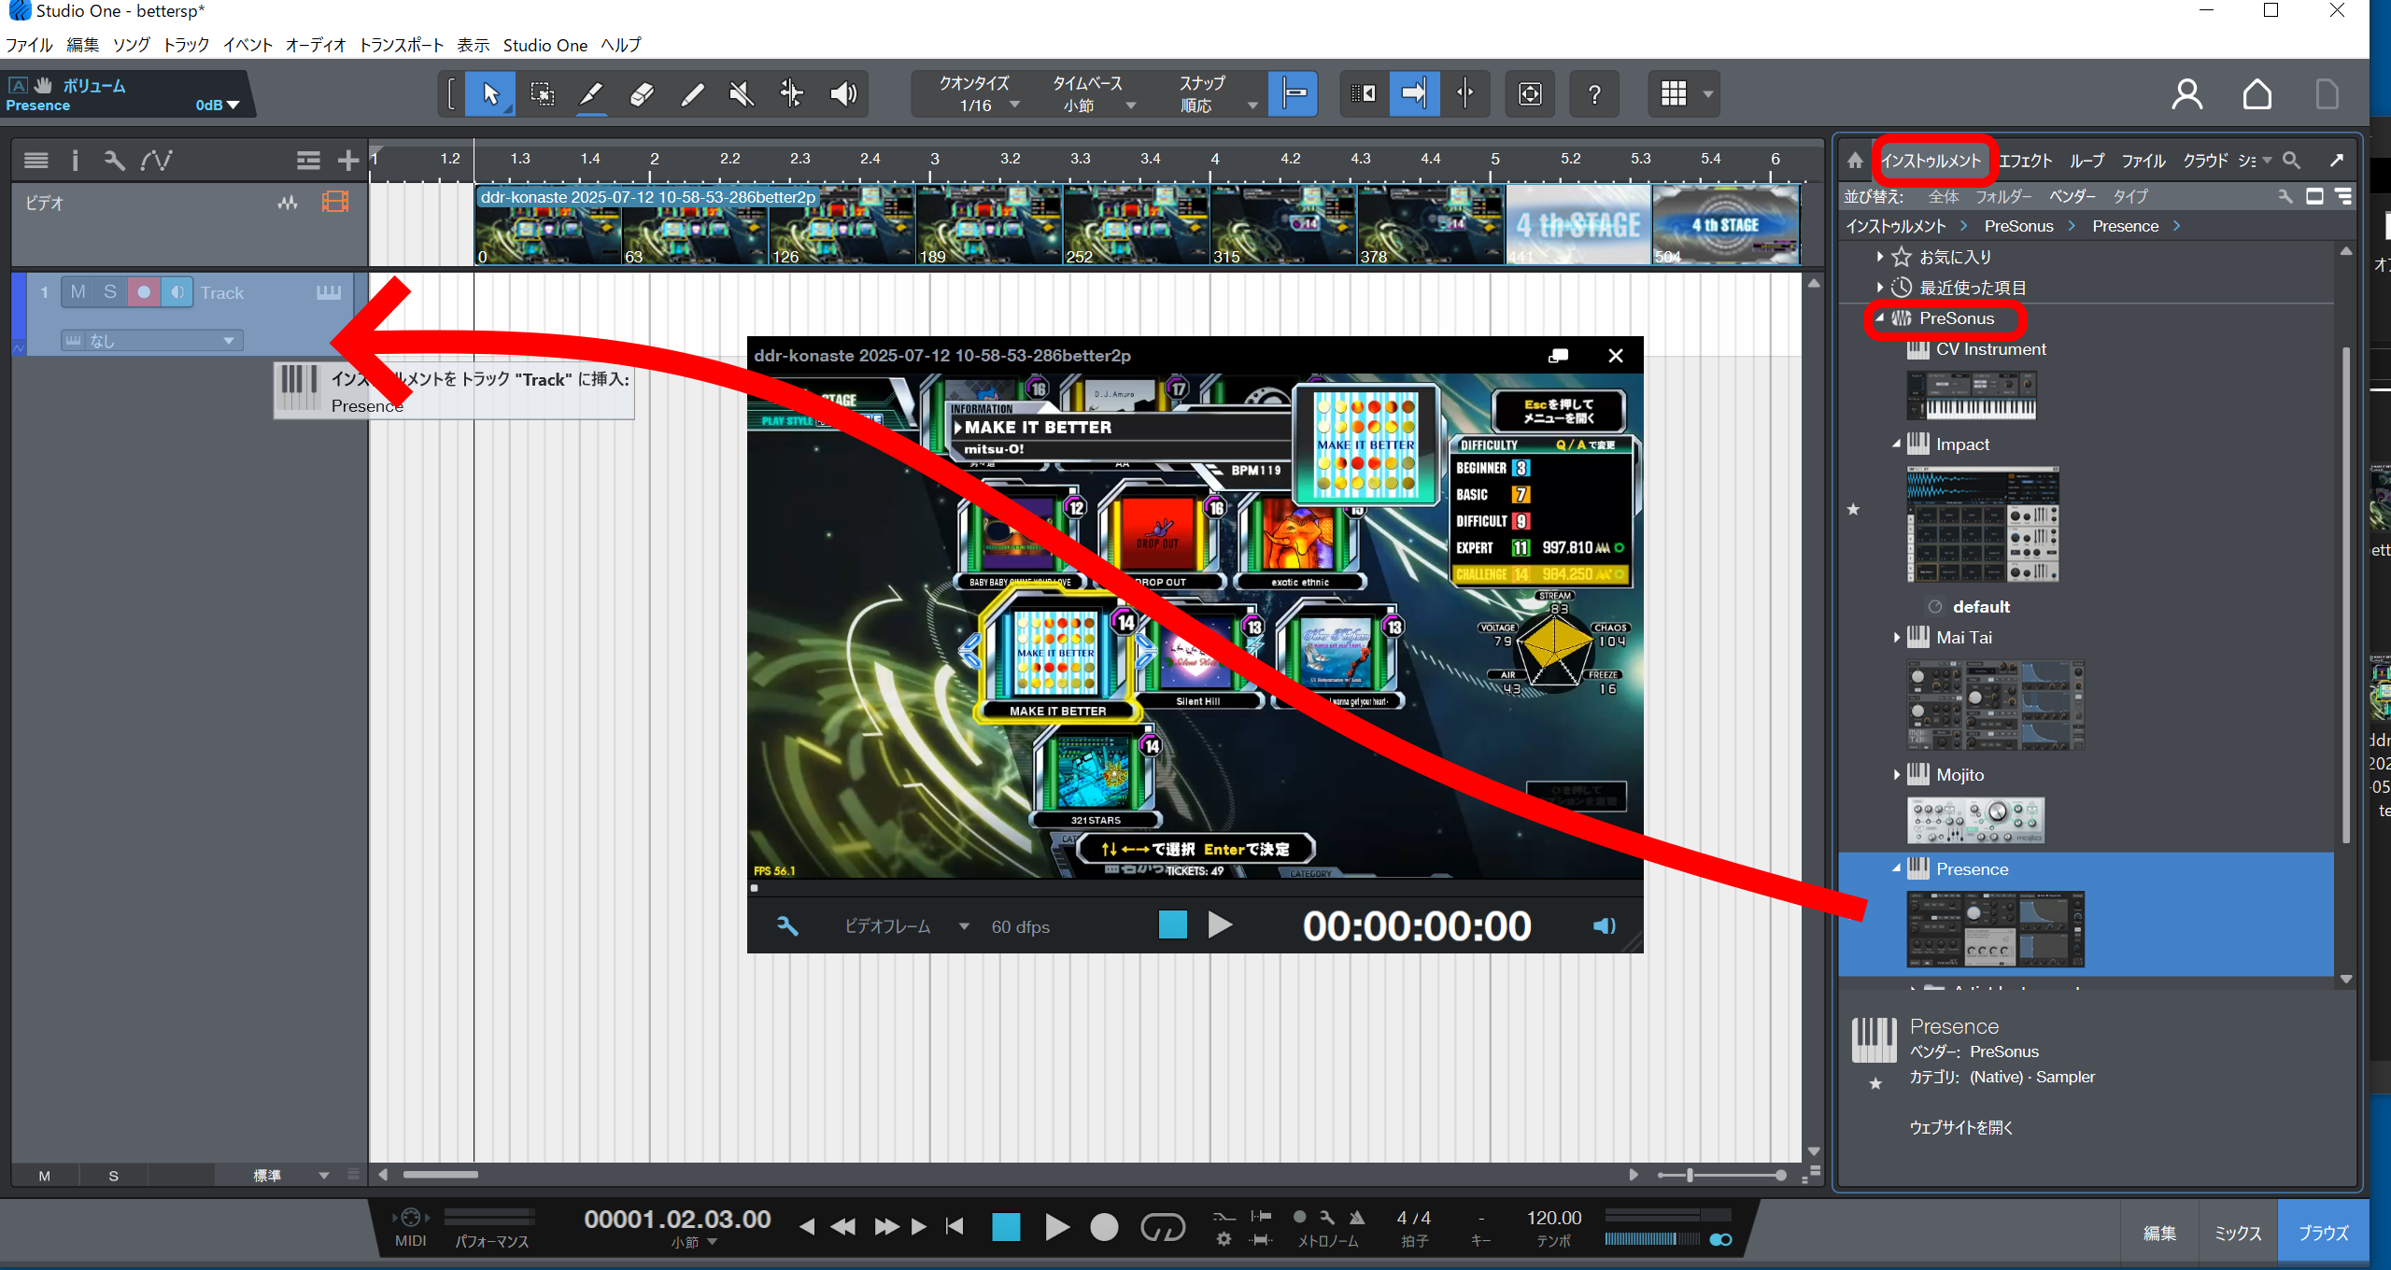Viewport: 2391px width, 1270px height.
Task: Switch to クラウド browser tab
Action: (2205, 161)
